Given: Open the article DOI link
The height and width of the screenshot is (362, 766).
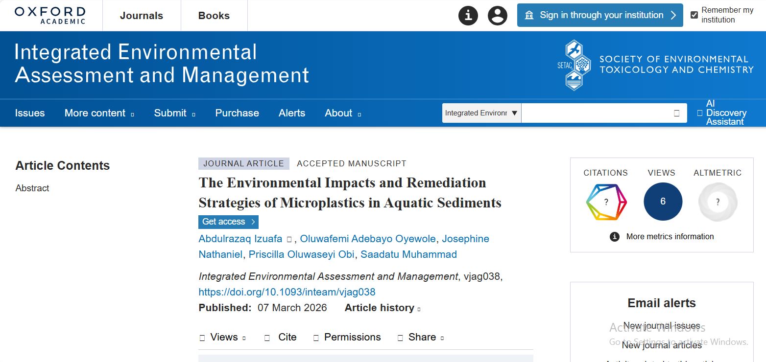Looking at the screenshot, I should [287, 292].
